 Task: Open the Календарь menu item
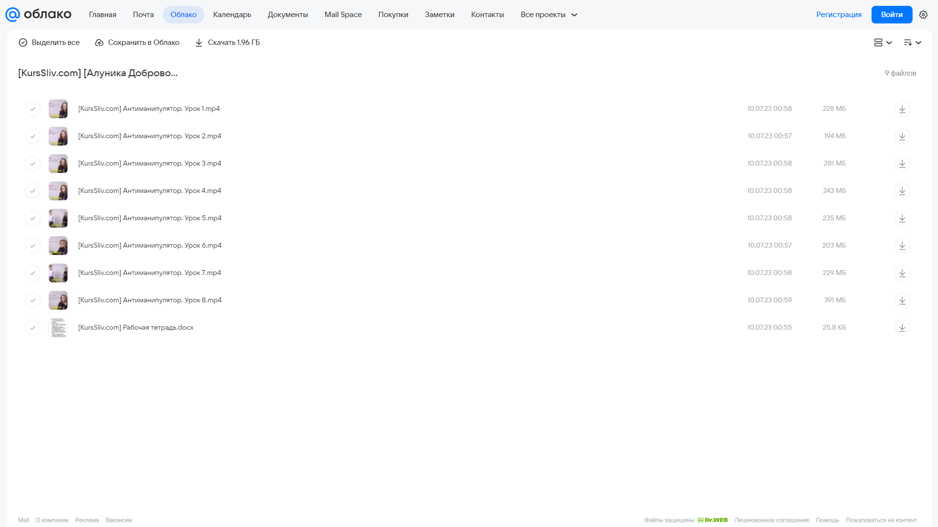[232, 15]
